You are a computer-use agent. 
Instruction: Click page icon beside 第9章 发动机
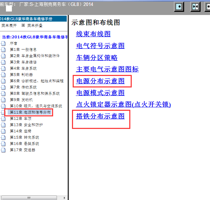3,100
